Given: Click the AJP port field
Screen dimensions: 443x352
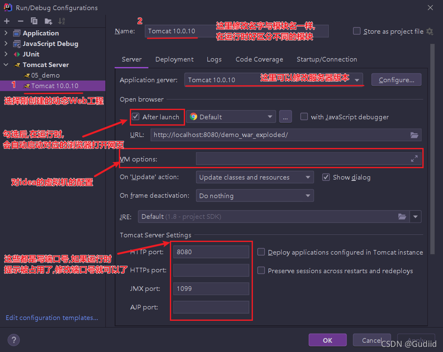Looking at the screenshot, I should point(211,307).
